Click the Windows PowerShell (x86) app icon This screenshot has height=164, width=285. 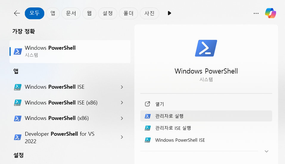pyautogui.click(x=18, y=118)
